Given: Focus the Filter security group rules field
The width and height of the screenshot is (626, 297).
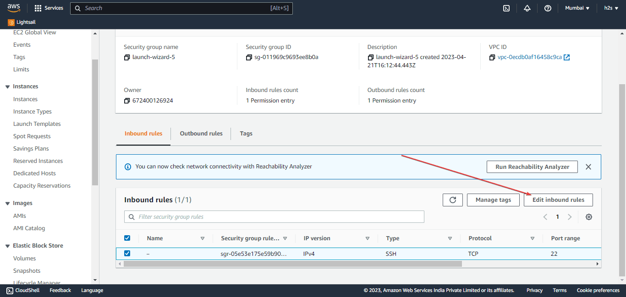Looking at the screenshot, I should coord(274,217).
